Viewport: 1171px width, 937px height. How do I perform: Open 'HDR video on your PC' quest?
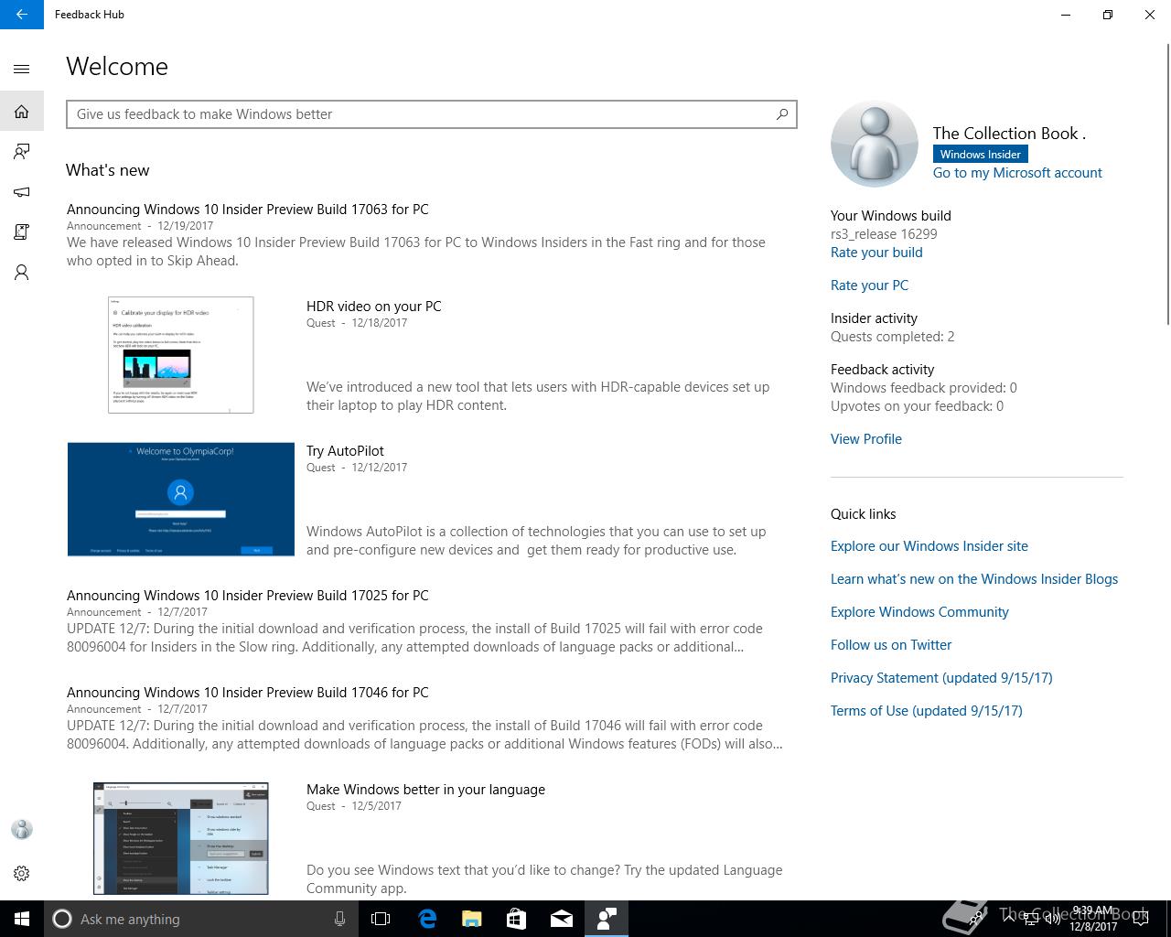click(x=374, y=307)
